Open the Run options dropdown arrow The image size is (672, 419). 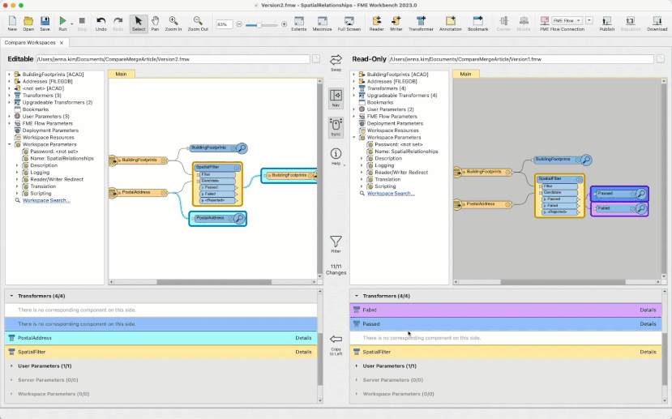coord(71,24)
